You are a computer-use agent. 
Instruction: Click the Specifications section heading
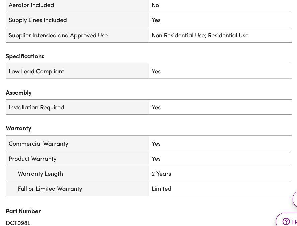pos(25,56)
